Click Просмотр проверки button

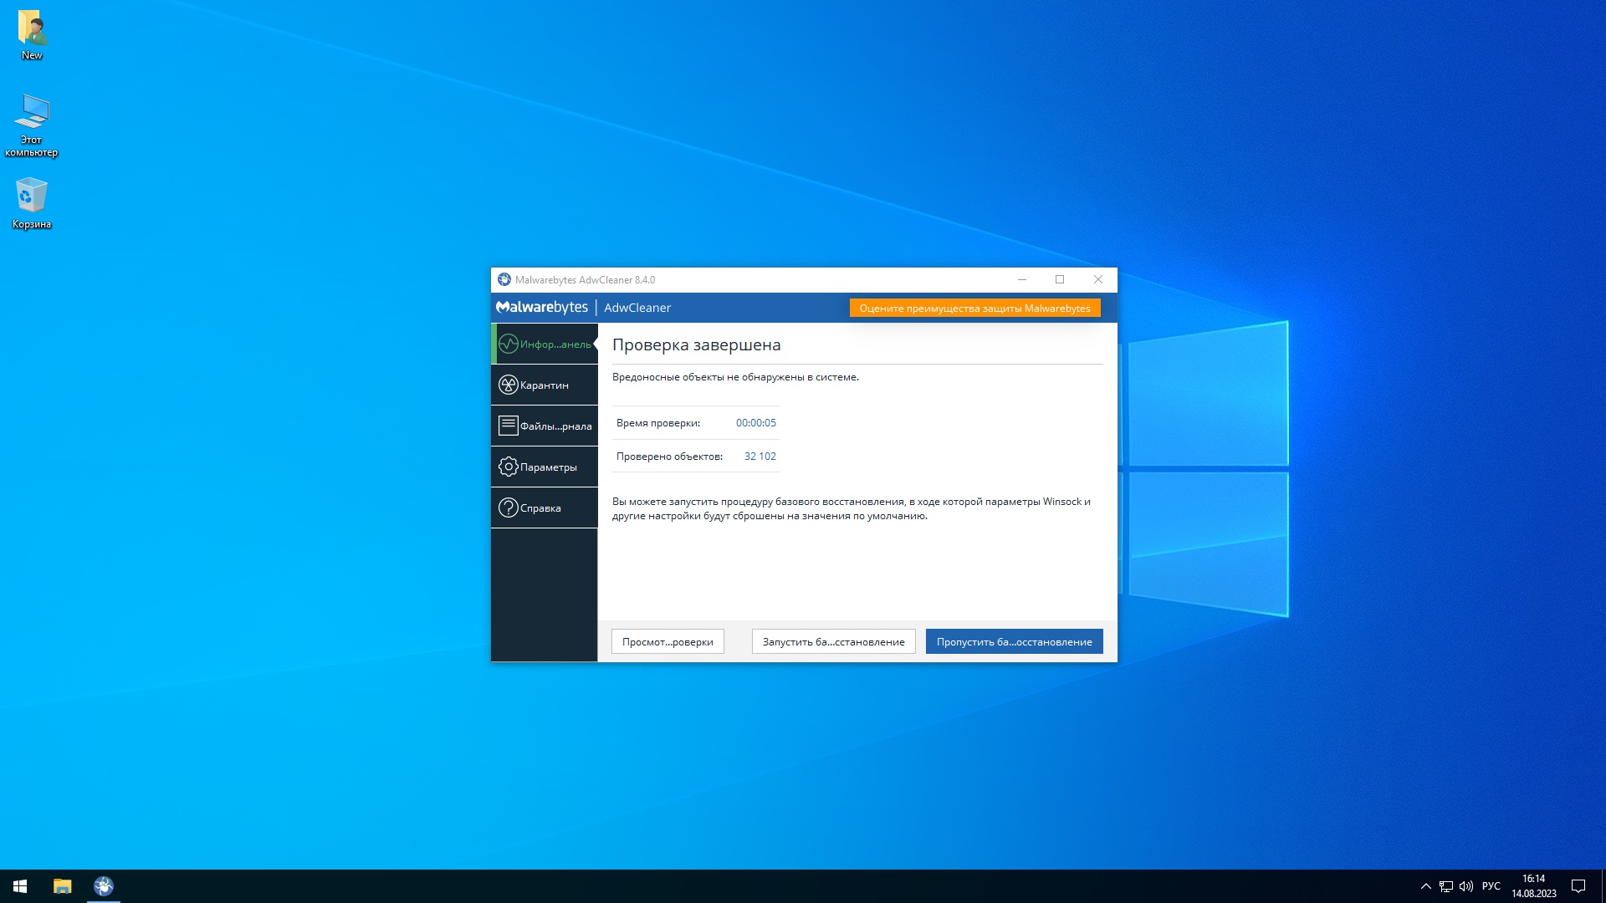[667, 641]
